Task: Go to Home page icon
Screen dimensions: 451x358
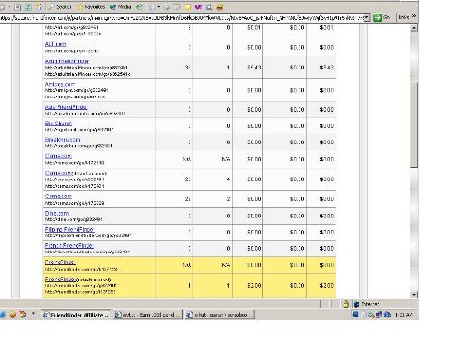Action: 39,6
